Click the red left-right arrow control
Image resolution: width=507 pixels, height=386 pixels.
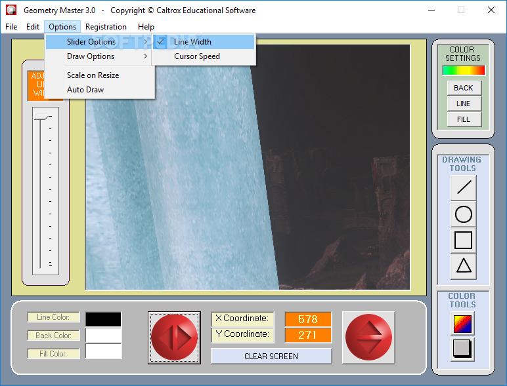[x=174, y=338]
